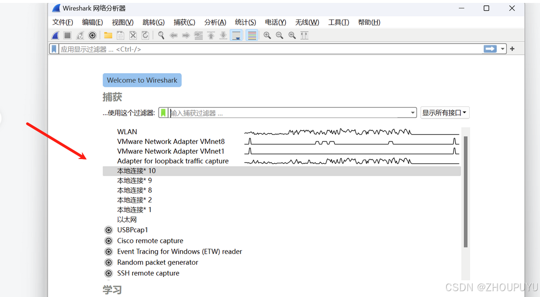Click the display filter input field

(x=270, y=49)
